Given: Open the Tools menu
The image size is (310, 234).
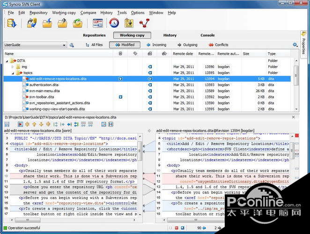Looking at the screenshot, I should [x=122, y=13].
